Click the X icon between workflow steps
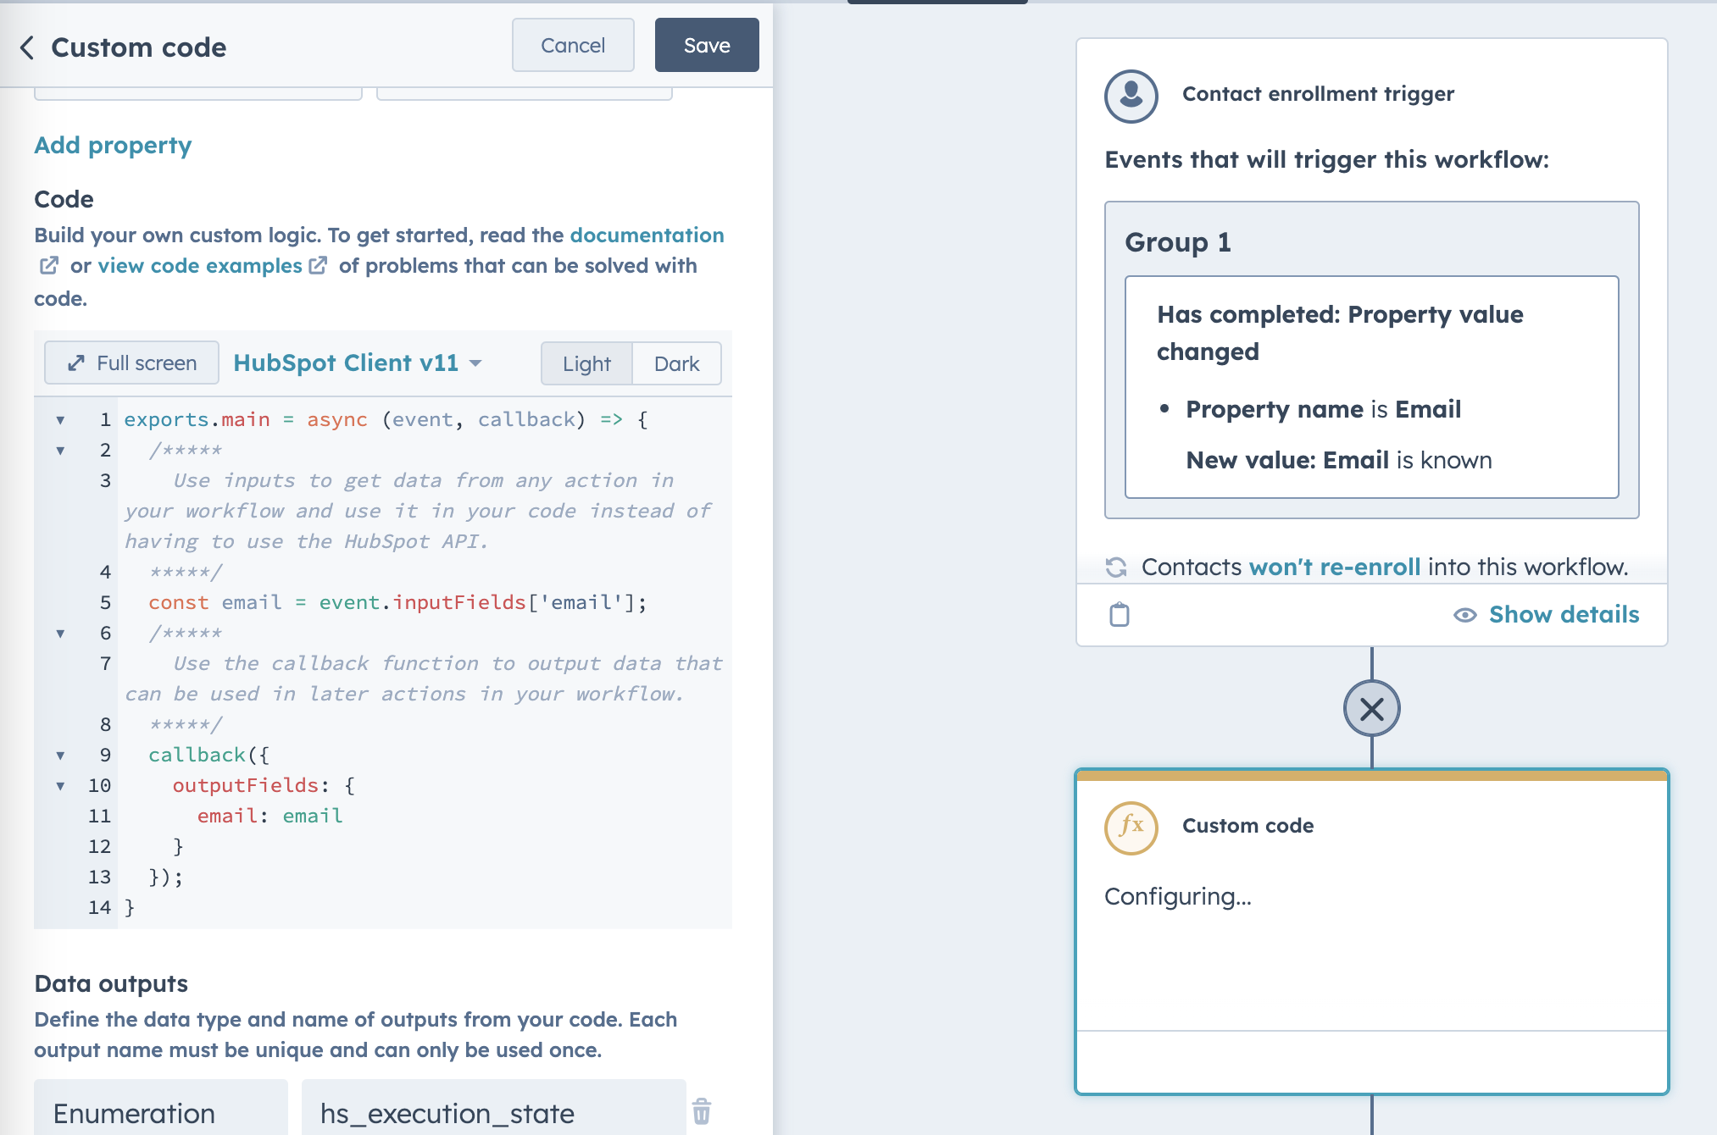Viewport: 1717px width, 1135px height. point(1371,710)
